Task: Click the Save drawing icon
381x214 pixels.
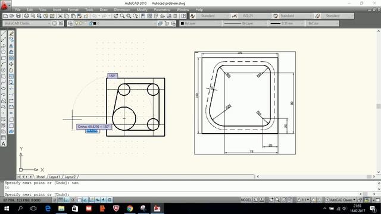Action: (18, 16)
